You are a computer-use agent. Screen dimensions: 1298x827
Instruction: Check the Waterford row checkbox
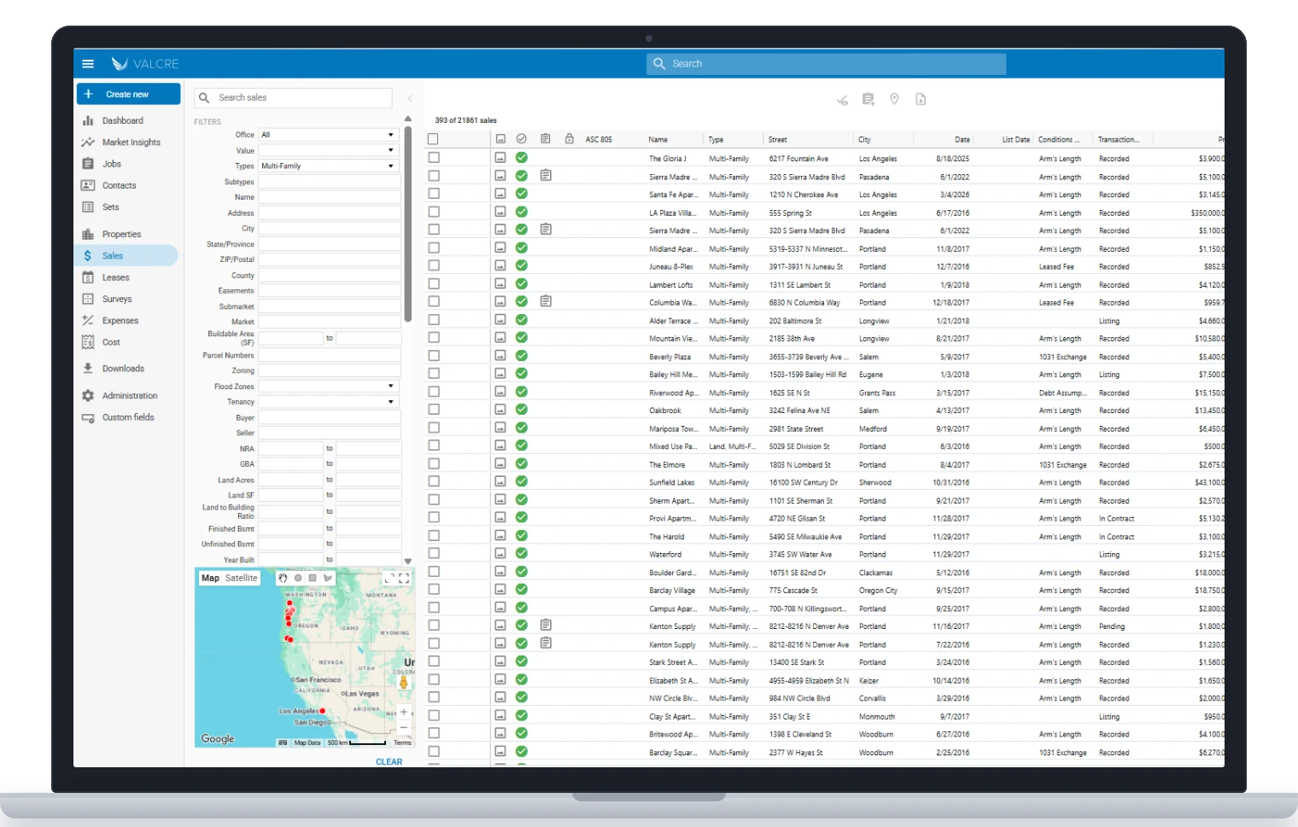[x=434, y=554]
